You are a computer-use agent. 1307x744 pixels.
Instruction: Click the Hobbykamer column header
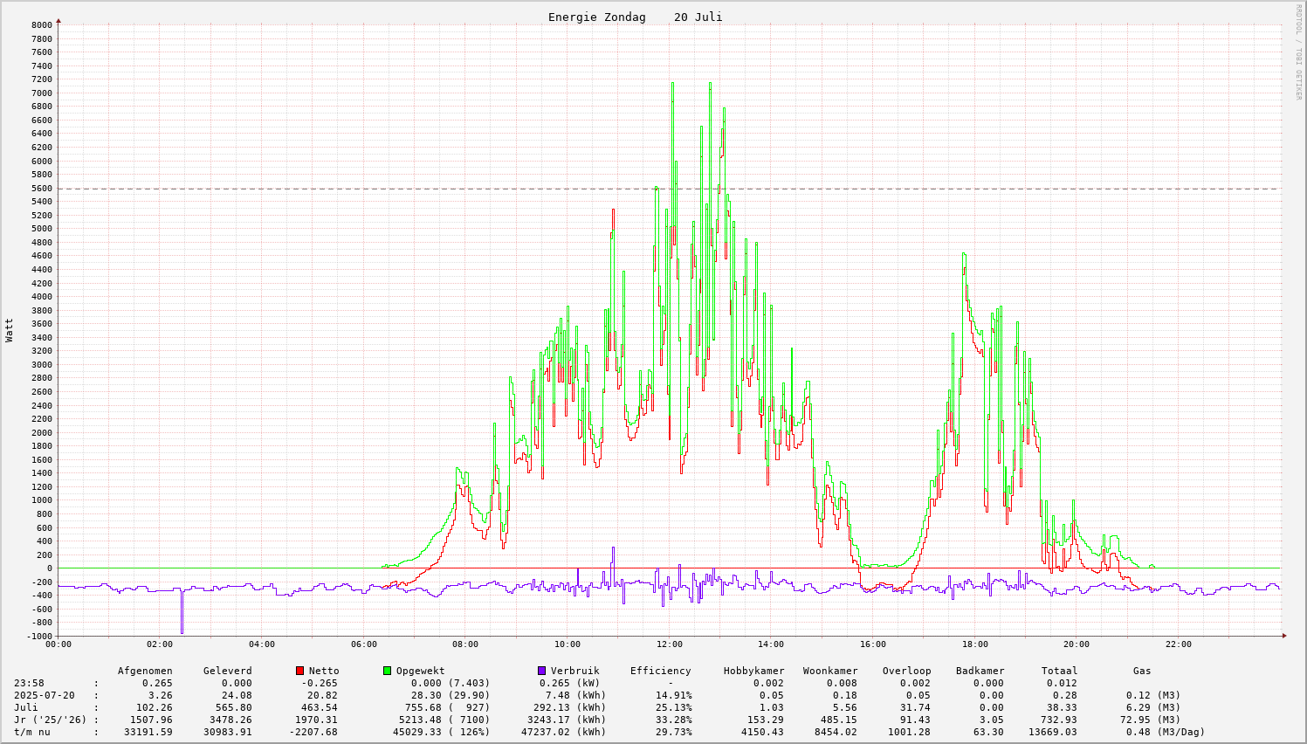pos(753,671)
